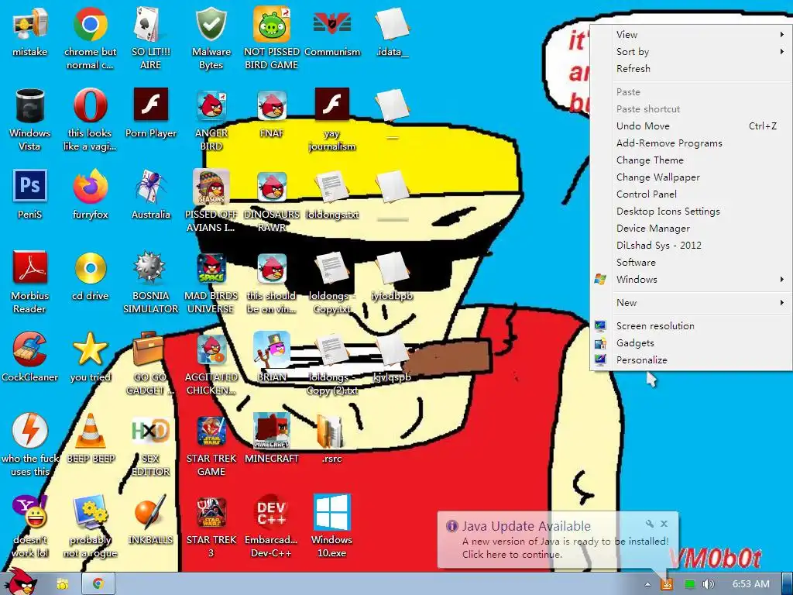Viewport: 793px width, 595px height.
Task: Open the 'cd drive' disc icon
Action: coord(90,267)
